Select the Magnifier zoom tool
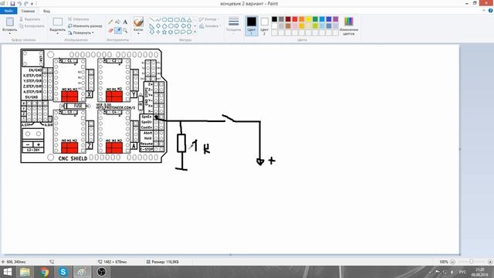The width and height of the screenshot is (494, 278). (125, 31)
